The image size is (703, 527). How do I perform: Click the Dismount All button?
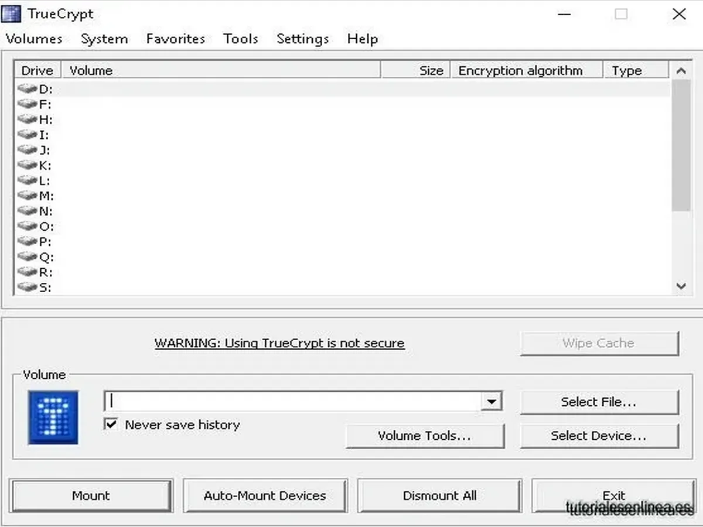tap(439, 495)
